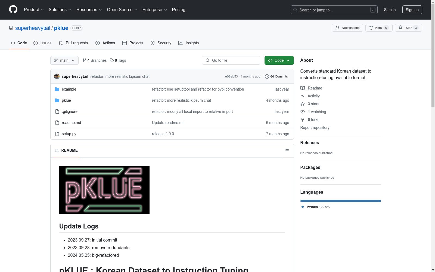Click the Search or jump to field
Viewport: 435px width, 272px height.
point(334,10)
